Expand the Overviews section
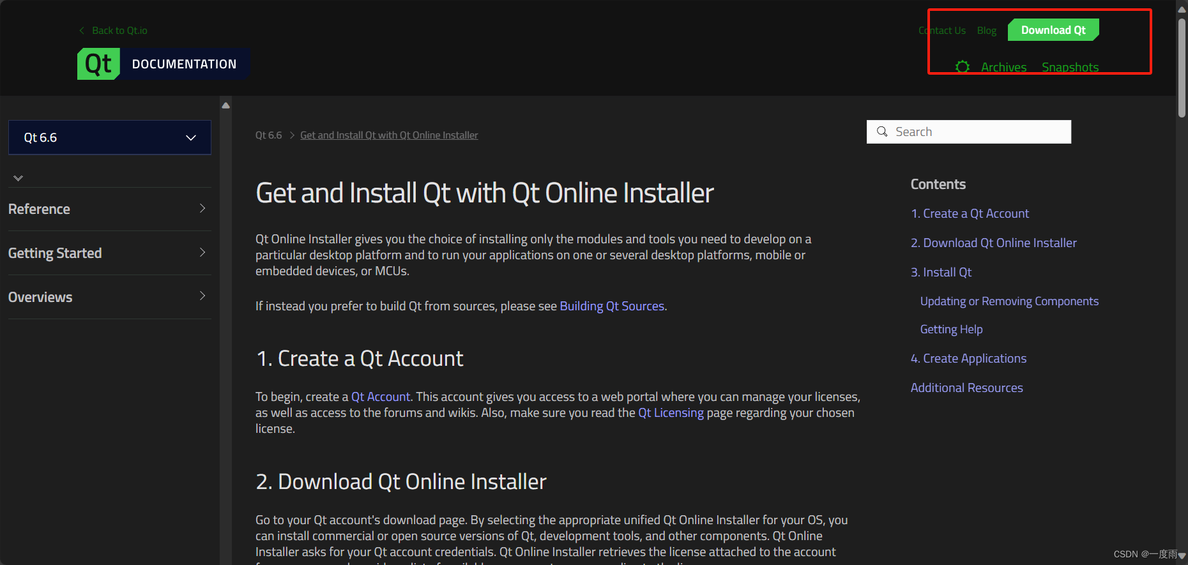1188x565 pixels. tap(110, 297)
